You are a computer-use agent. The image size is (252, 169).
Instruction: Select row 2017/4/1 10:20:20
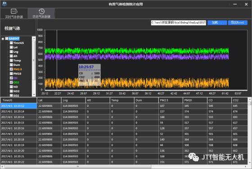tap(124, 151)
